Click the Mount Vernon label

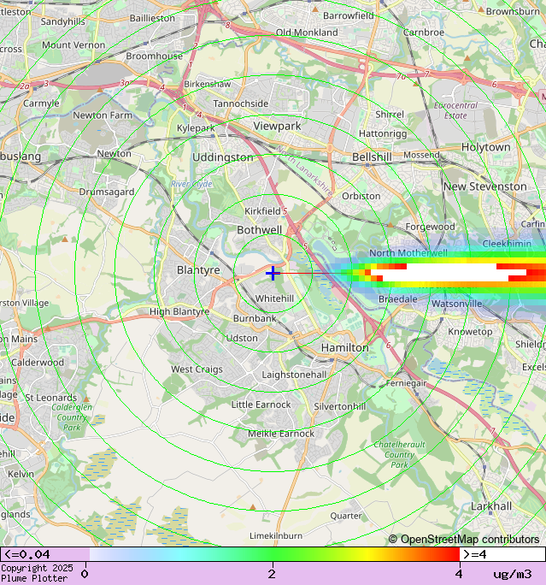coord(73,44)
